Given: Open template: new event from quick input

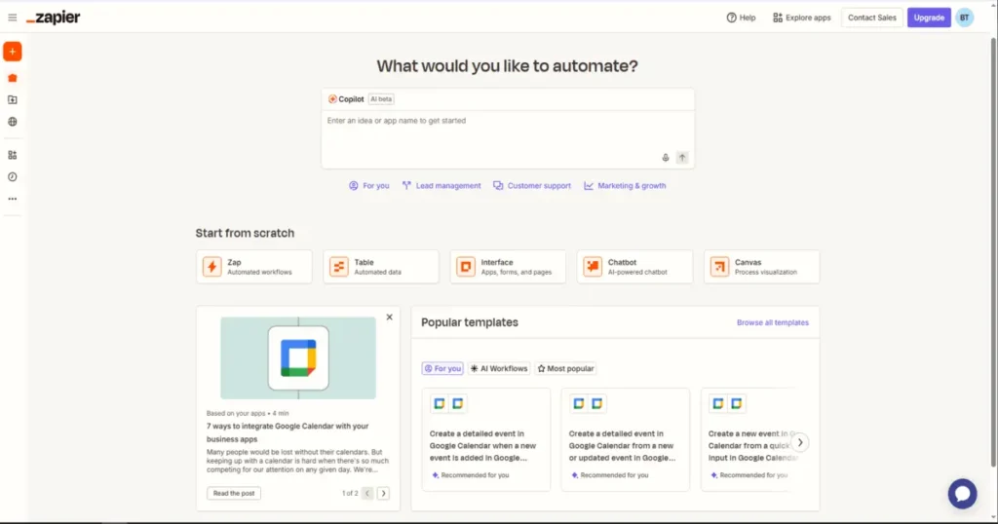Looking at the screenshot, I should [x=748, y=439].
